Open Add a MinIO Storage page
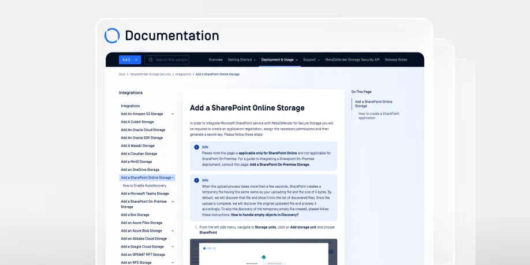The width and height of the screenshot is (530, 265). [x=136, y=162]
